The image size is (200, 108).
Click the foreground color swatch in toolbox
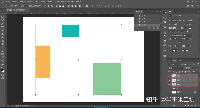click(x=2, y=70)
